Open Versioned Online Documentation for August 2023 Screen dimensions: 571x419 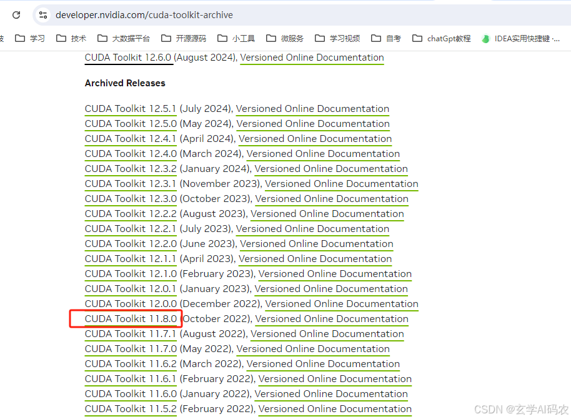tap(327, 214)
